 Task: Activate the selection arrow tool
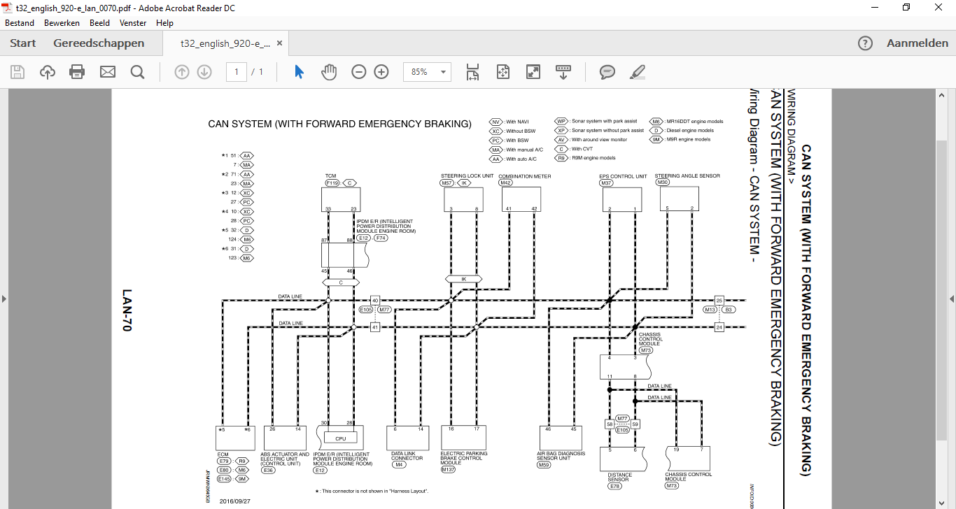tap(299, 72)
